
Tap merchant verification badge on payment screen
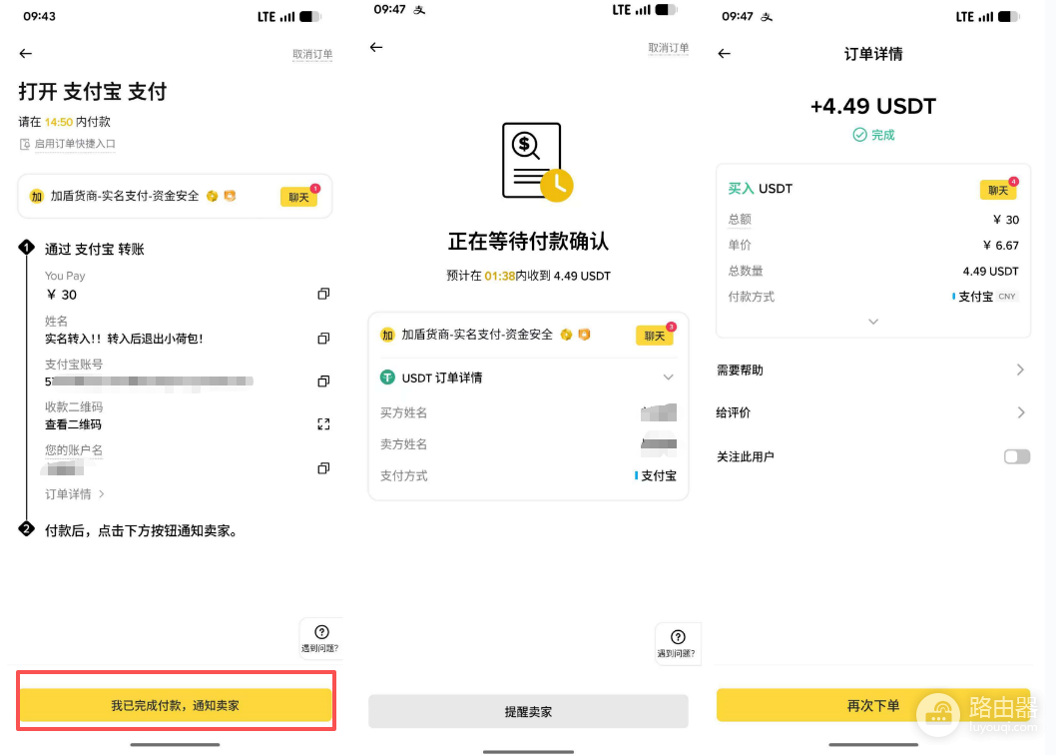pyautogui.click(x=213, y=196)
